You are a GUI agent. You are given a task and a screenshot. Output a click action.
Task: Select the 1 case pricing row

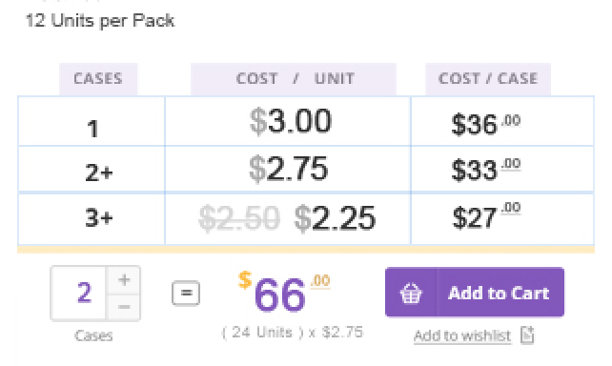[306, 121]
